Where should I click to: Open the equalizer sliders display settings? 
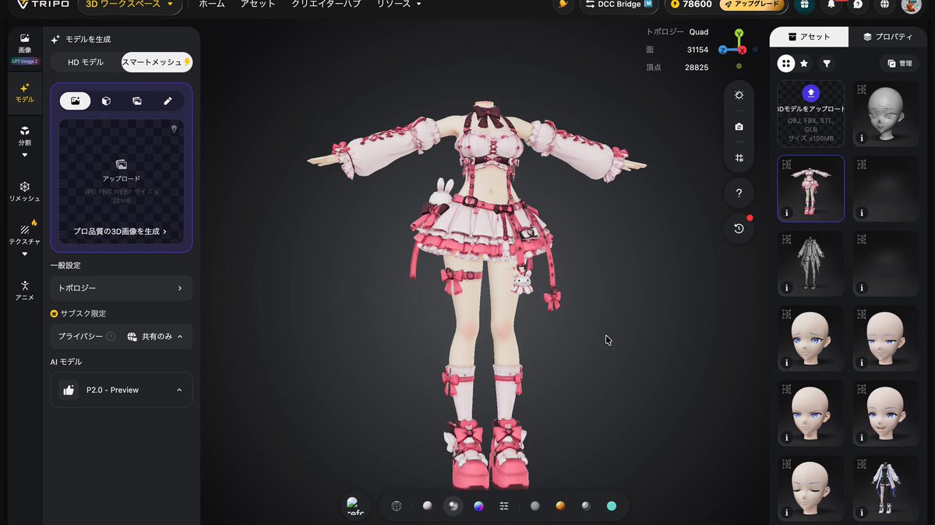(x=504, y=506)
